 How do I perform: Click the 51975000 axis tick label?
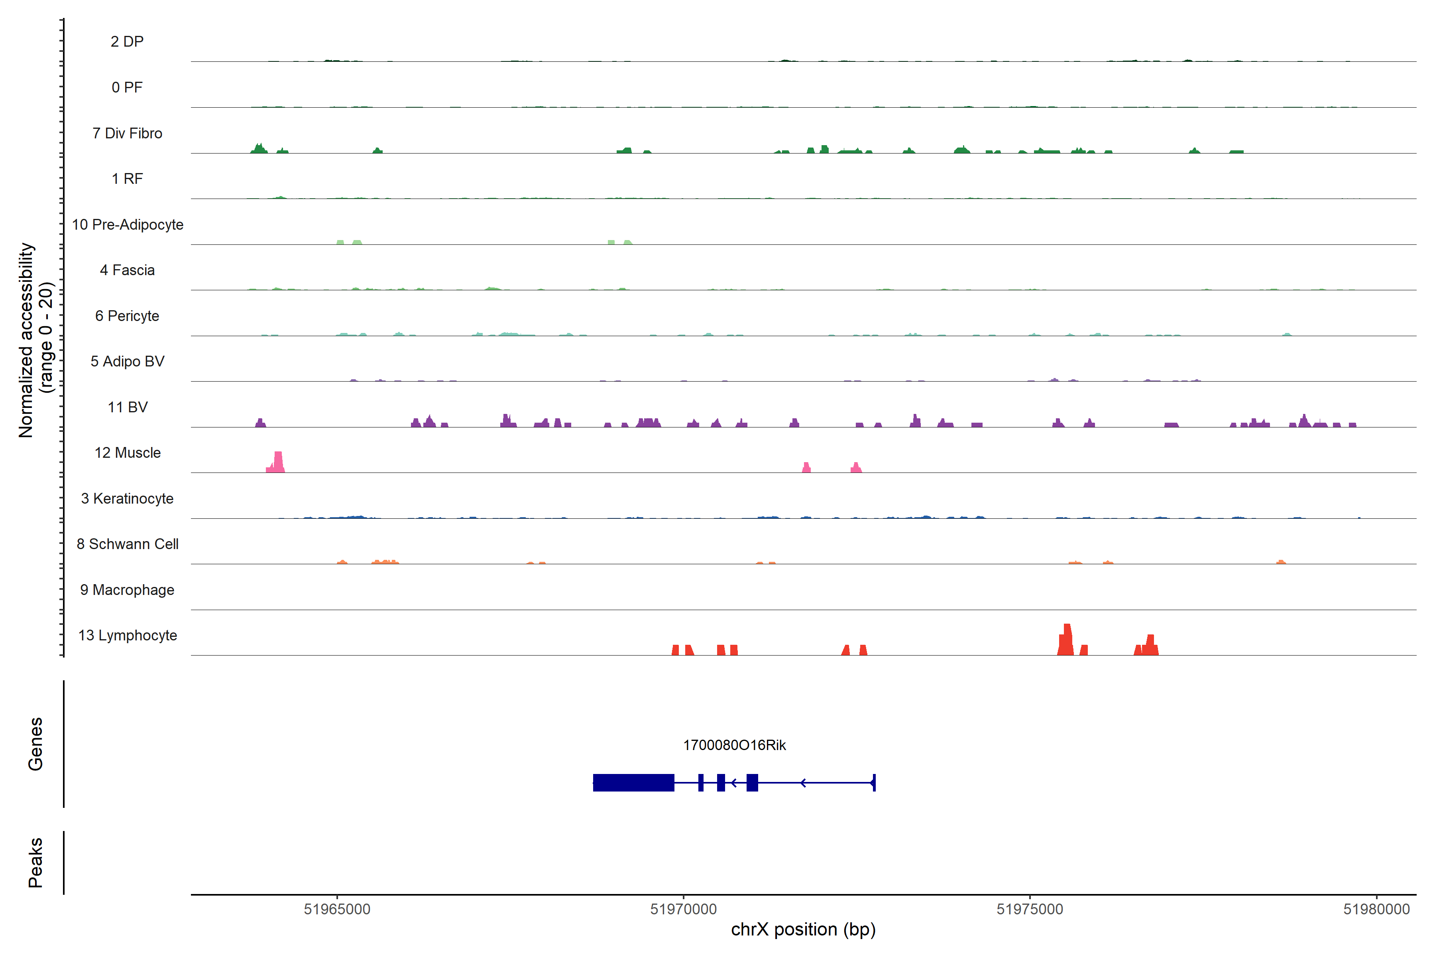click(1030, 910)
